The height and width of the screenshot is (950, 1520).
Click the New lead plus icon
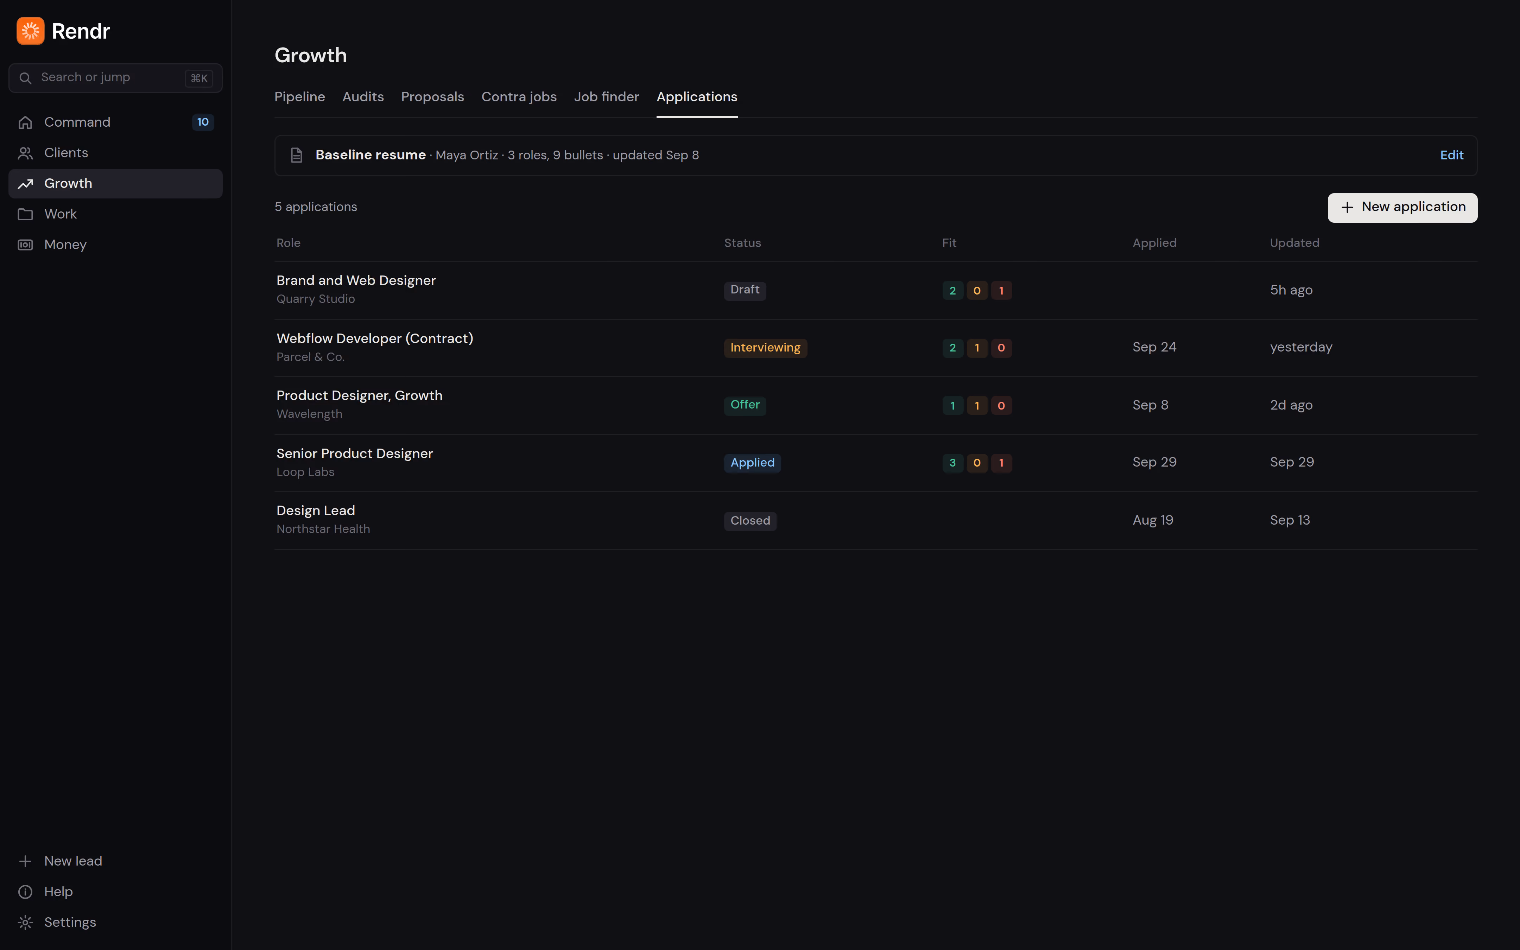(25, 861)
